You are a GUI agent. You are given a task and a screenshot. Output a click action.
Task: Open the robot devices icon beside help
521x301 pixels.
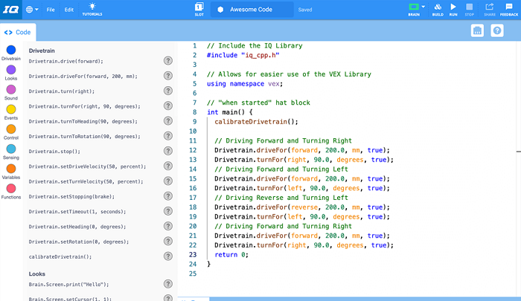[x=478, y=30]
